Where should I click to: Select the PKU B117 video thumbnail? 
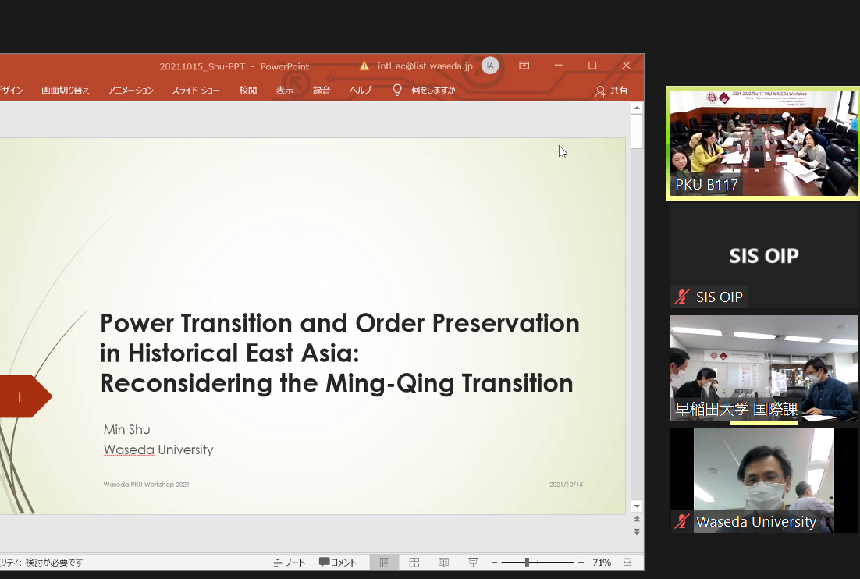[763, 144]
